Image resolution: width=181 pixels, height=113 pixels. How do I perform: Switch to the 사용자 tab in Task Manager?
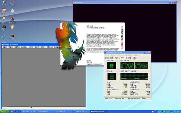(x=135, y=58)
